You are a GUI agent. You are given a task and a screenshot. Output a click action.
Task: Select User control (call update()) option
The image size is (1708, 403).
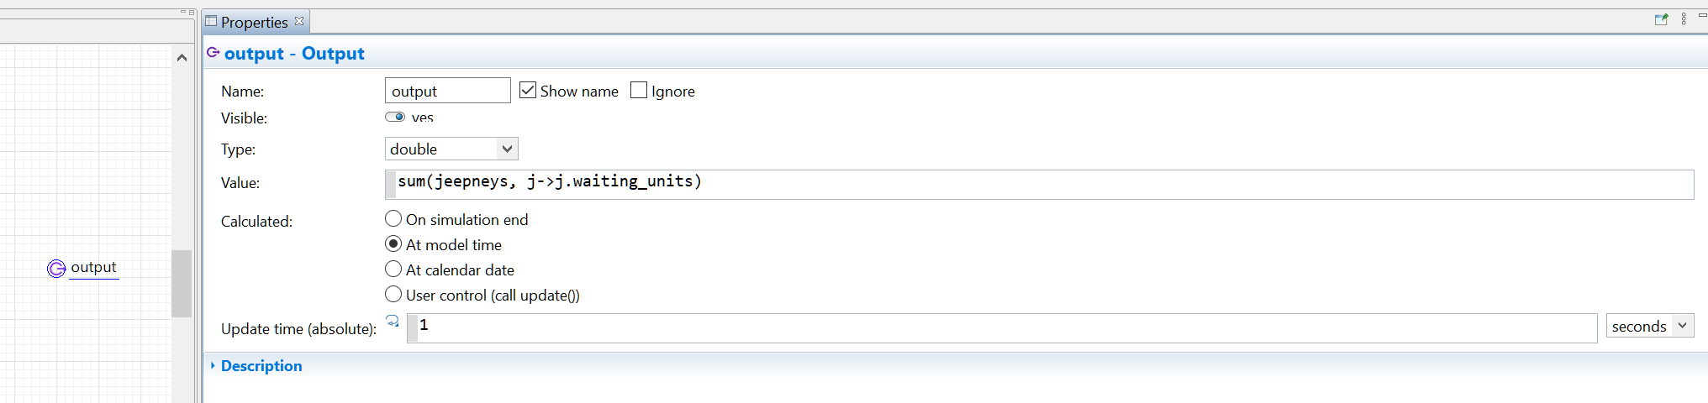[393, 294]
